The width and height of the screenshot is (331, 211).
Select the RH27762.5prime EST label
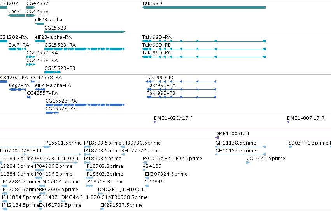tap(142, 151)
